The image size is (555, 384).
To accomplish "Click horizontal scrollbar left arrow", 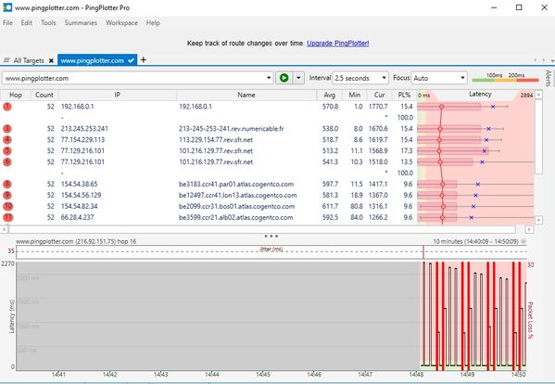I will tap(5, 229).
